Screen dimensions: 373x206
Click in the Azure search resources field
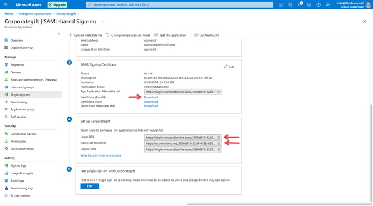pos(179,4)
